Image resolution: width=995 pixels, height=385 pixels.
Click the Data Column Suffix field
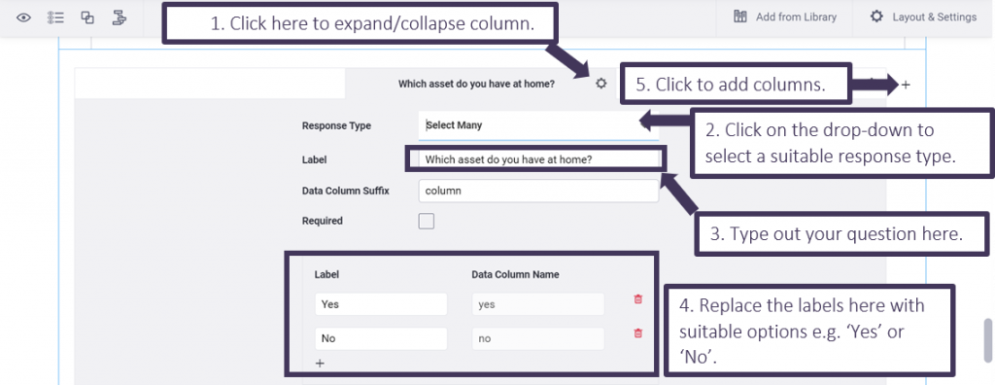(538, 191)
